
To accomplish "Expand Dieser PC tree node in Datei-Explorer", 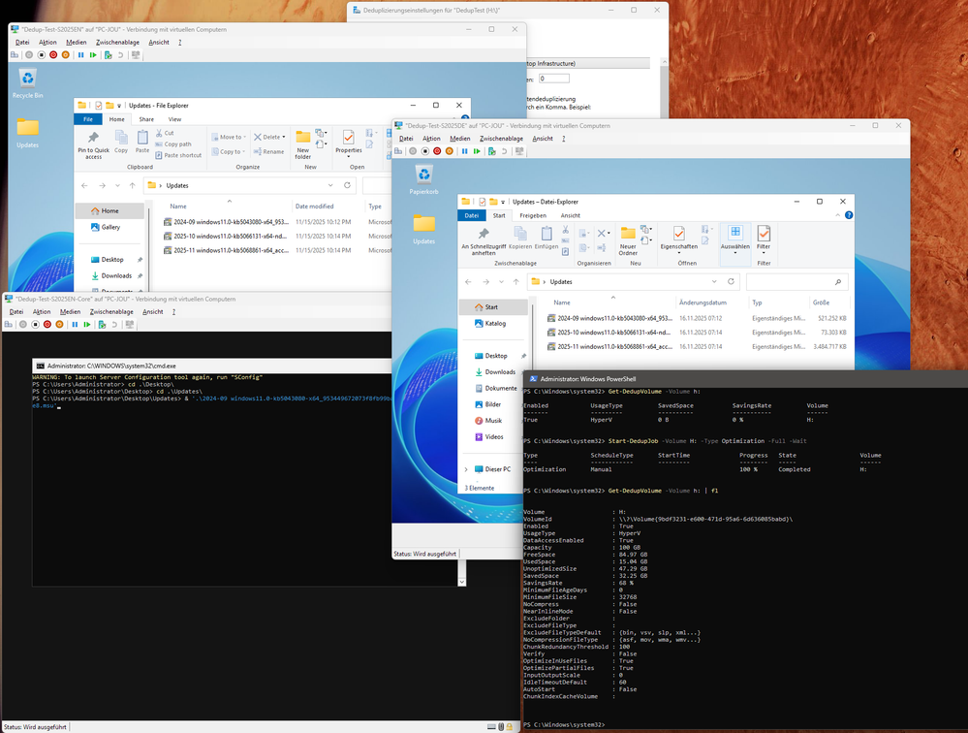I will [x=466, y=469].
